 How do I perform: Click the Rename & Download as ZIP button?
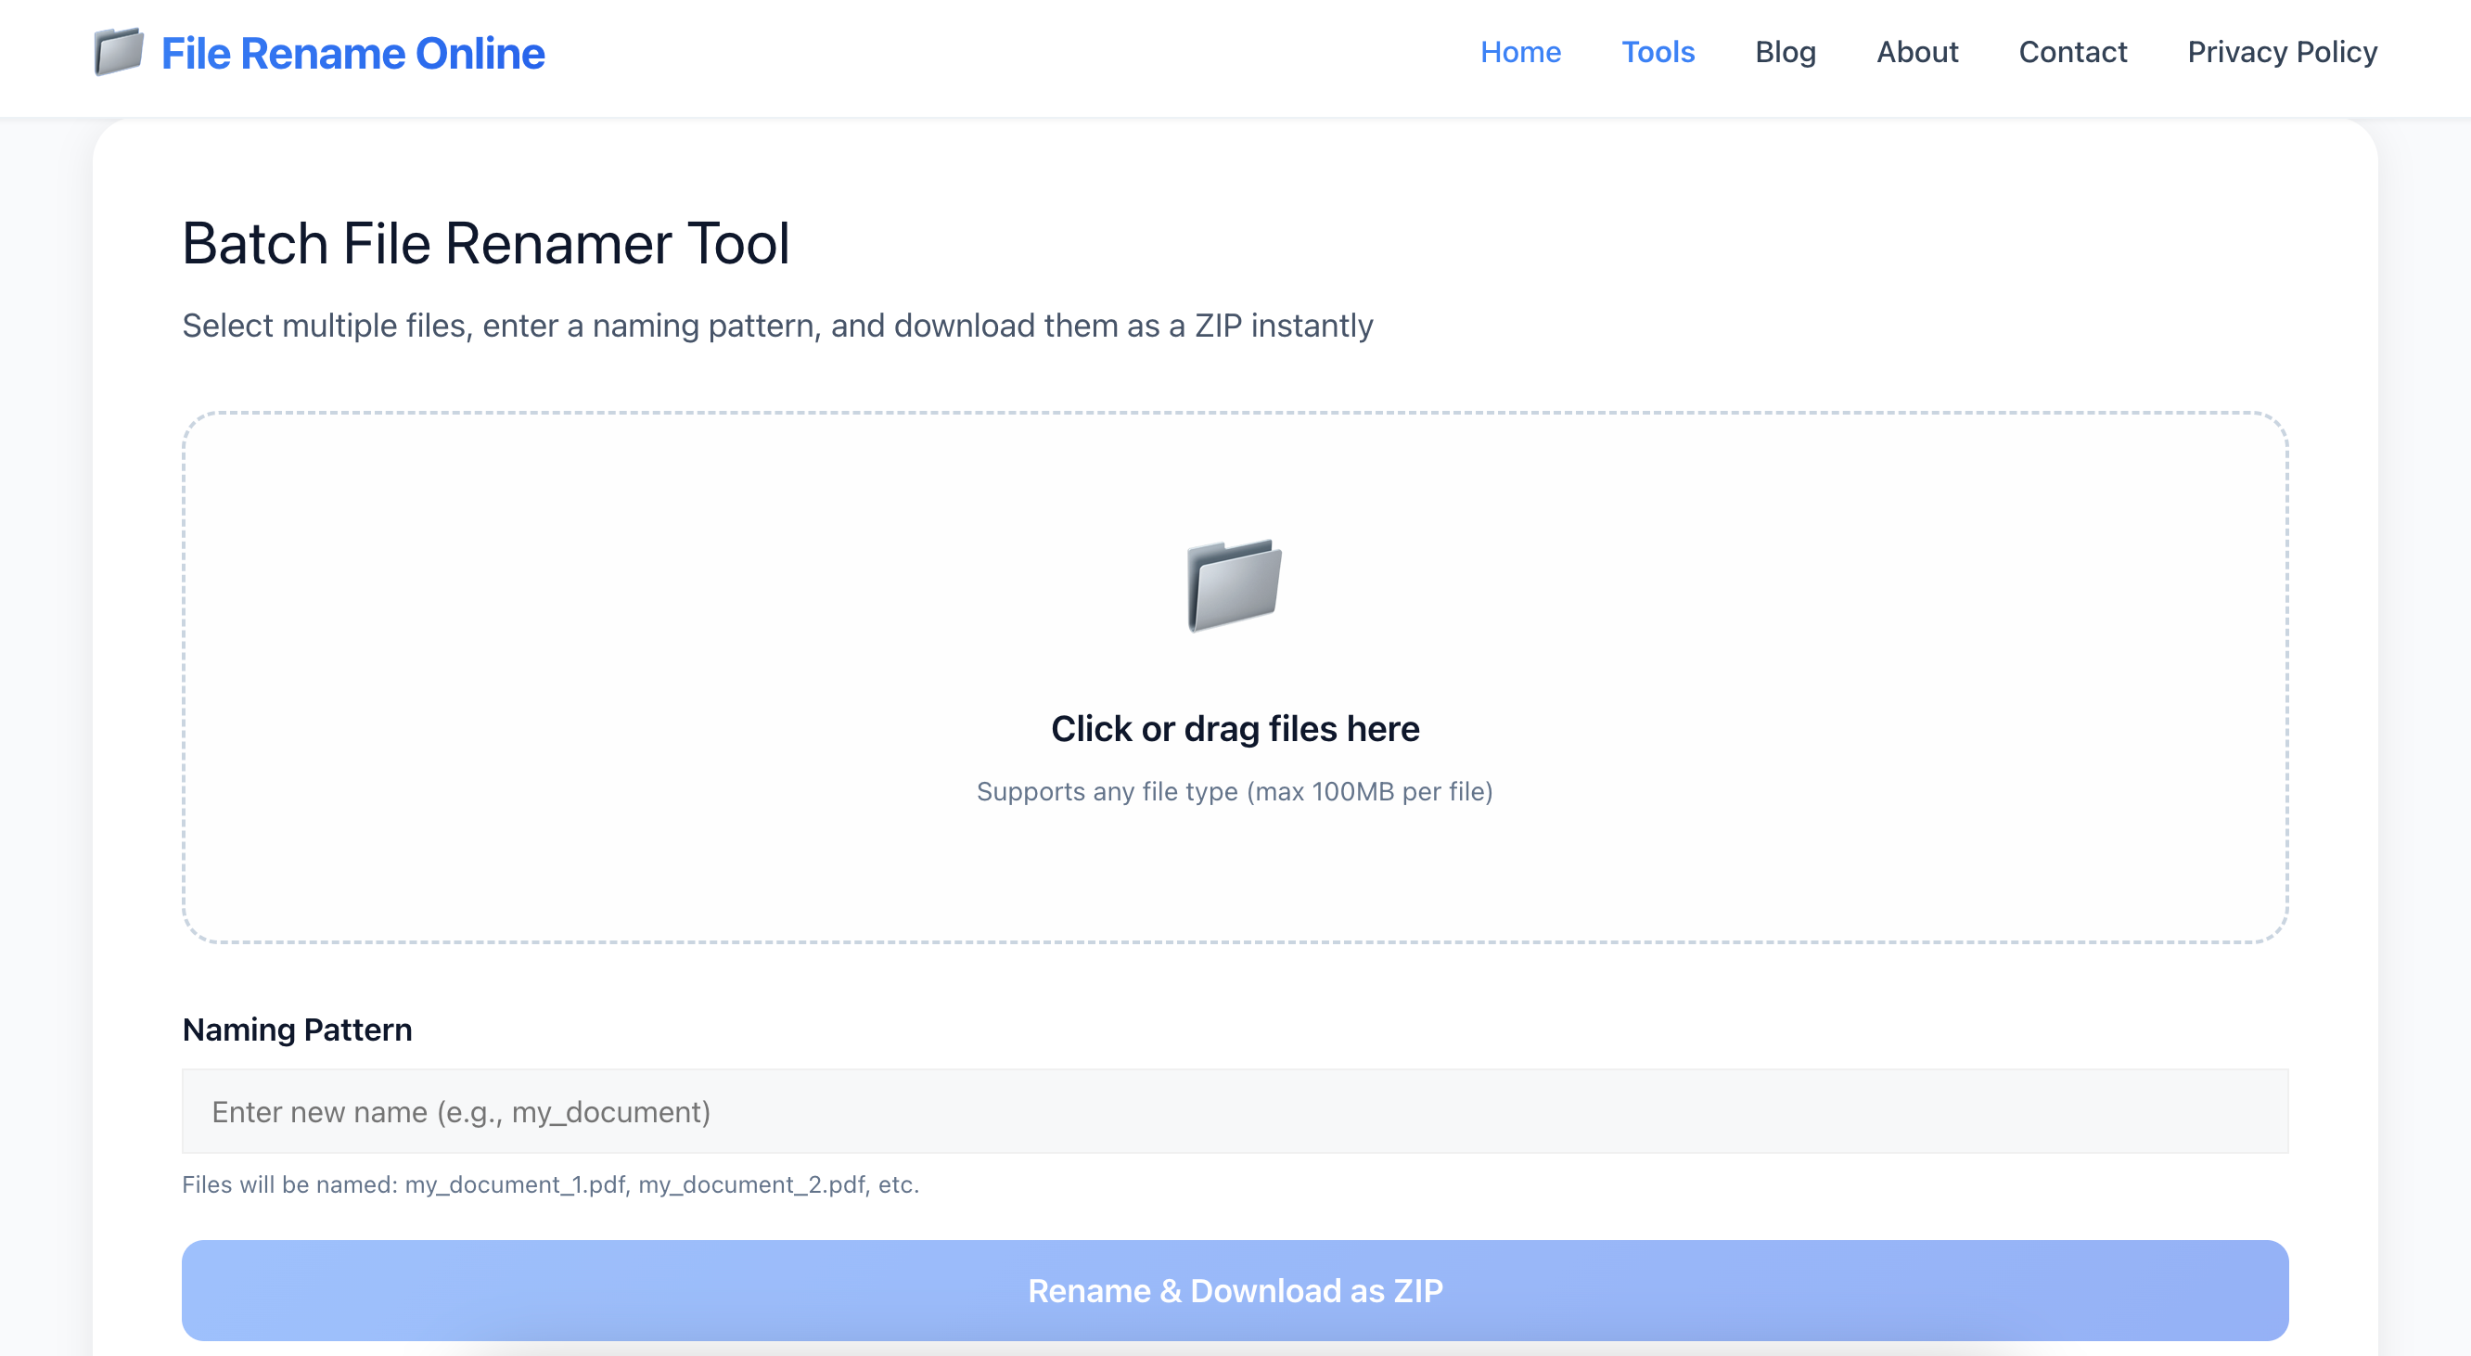tap(1235, 1291)
